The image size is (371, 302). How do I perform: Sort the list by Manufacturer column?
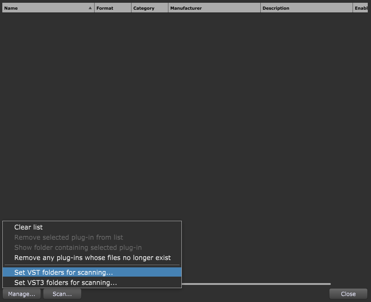coord(214,8)
